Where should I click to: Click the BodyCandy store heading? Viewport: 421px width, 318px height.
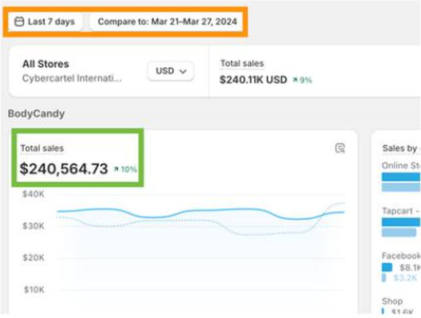[x=36, y=114]
